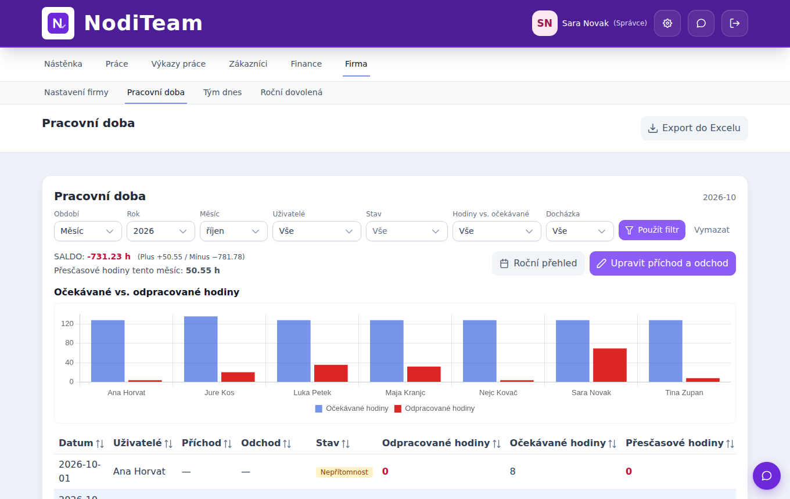This screenshot has height=499, width=790.
Task: Sort table by Uživatelé column arrows
Action: point(168,443)
